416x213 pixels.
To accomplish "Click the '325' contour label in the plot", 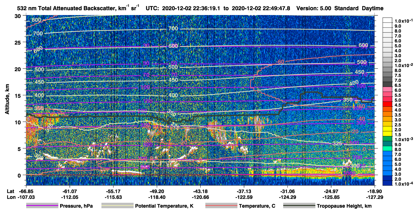I will pyautogui.click(x=337, y=144).
